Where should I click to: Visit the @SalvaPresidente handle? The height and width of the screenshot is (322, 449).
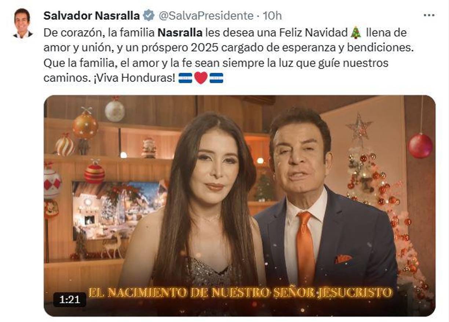point(205,15)
